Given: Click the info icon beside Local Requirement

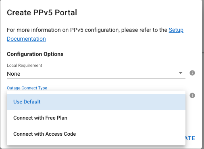Looking at the screenshot, I should pos(192,73).
